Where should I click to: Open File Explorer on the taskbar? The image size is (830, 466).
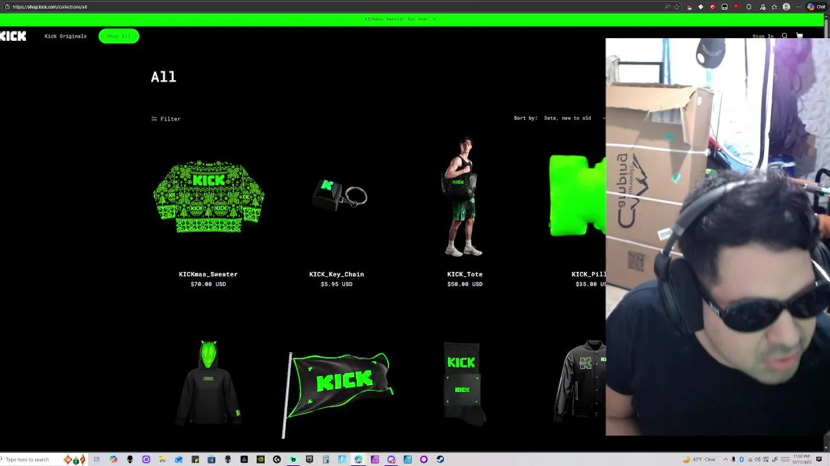click(162, 460)
